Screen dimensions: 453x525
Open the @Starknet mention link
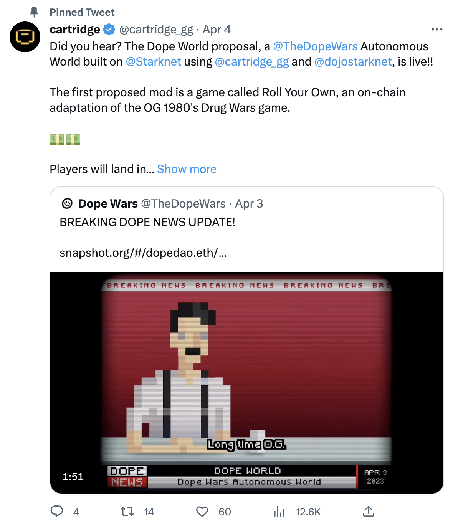click(153, 62)
